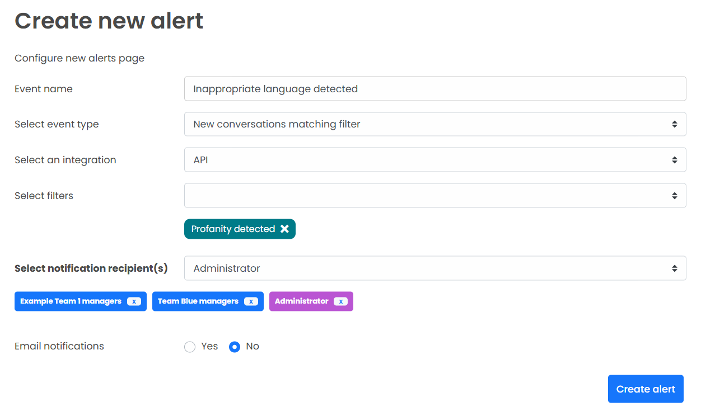
Task: Select No for Email notifications
Action: [x=235, y=347]
